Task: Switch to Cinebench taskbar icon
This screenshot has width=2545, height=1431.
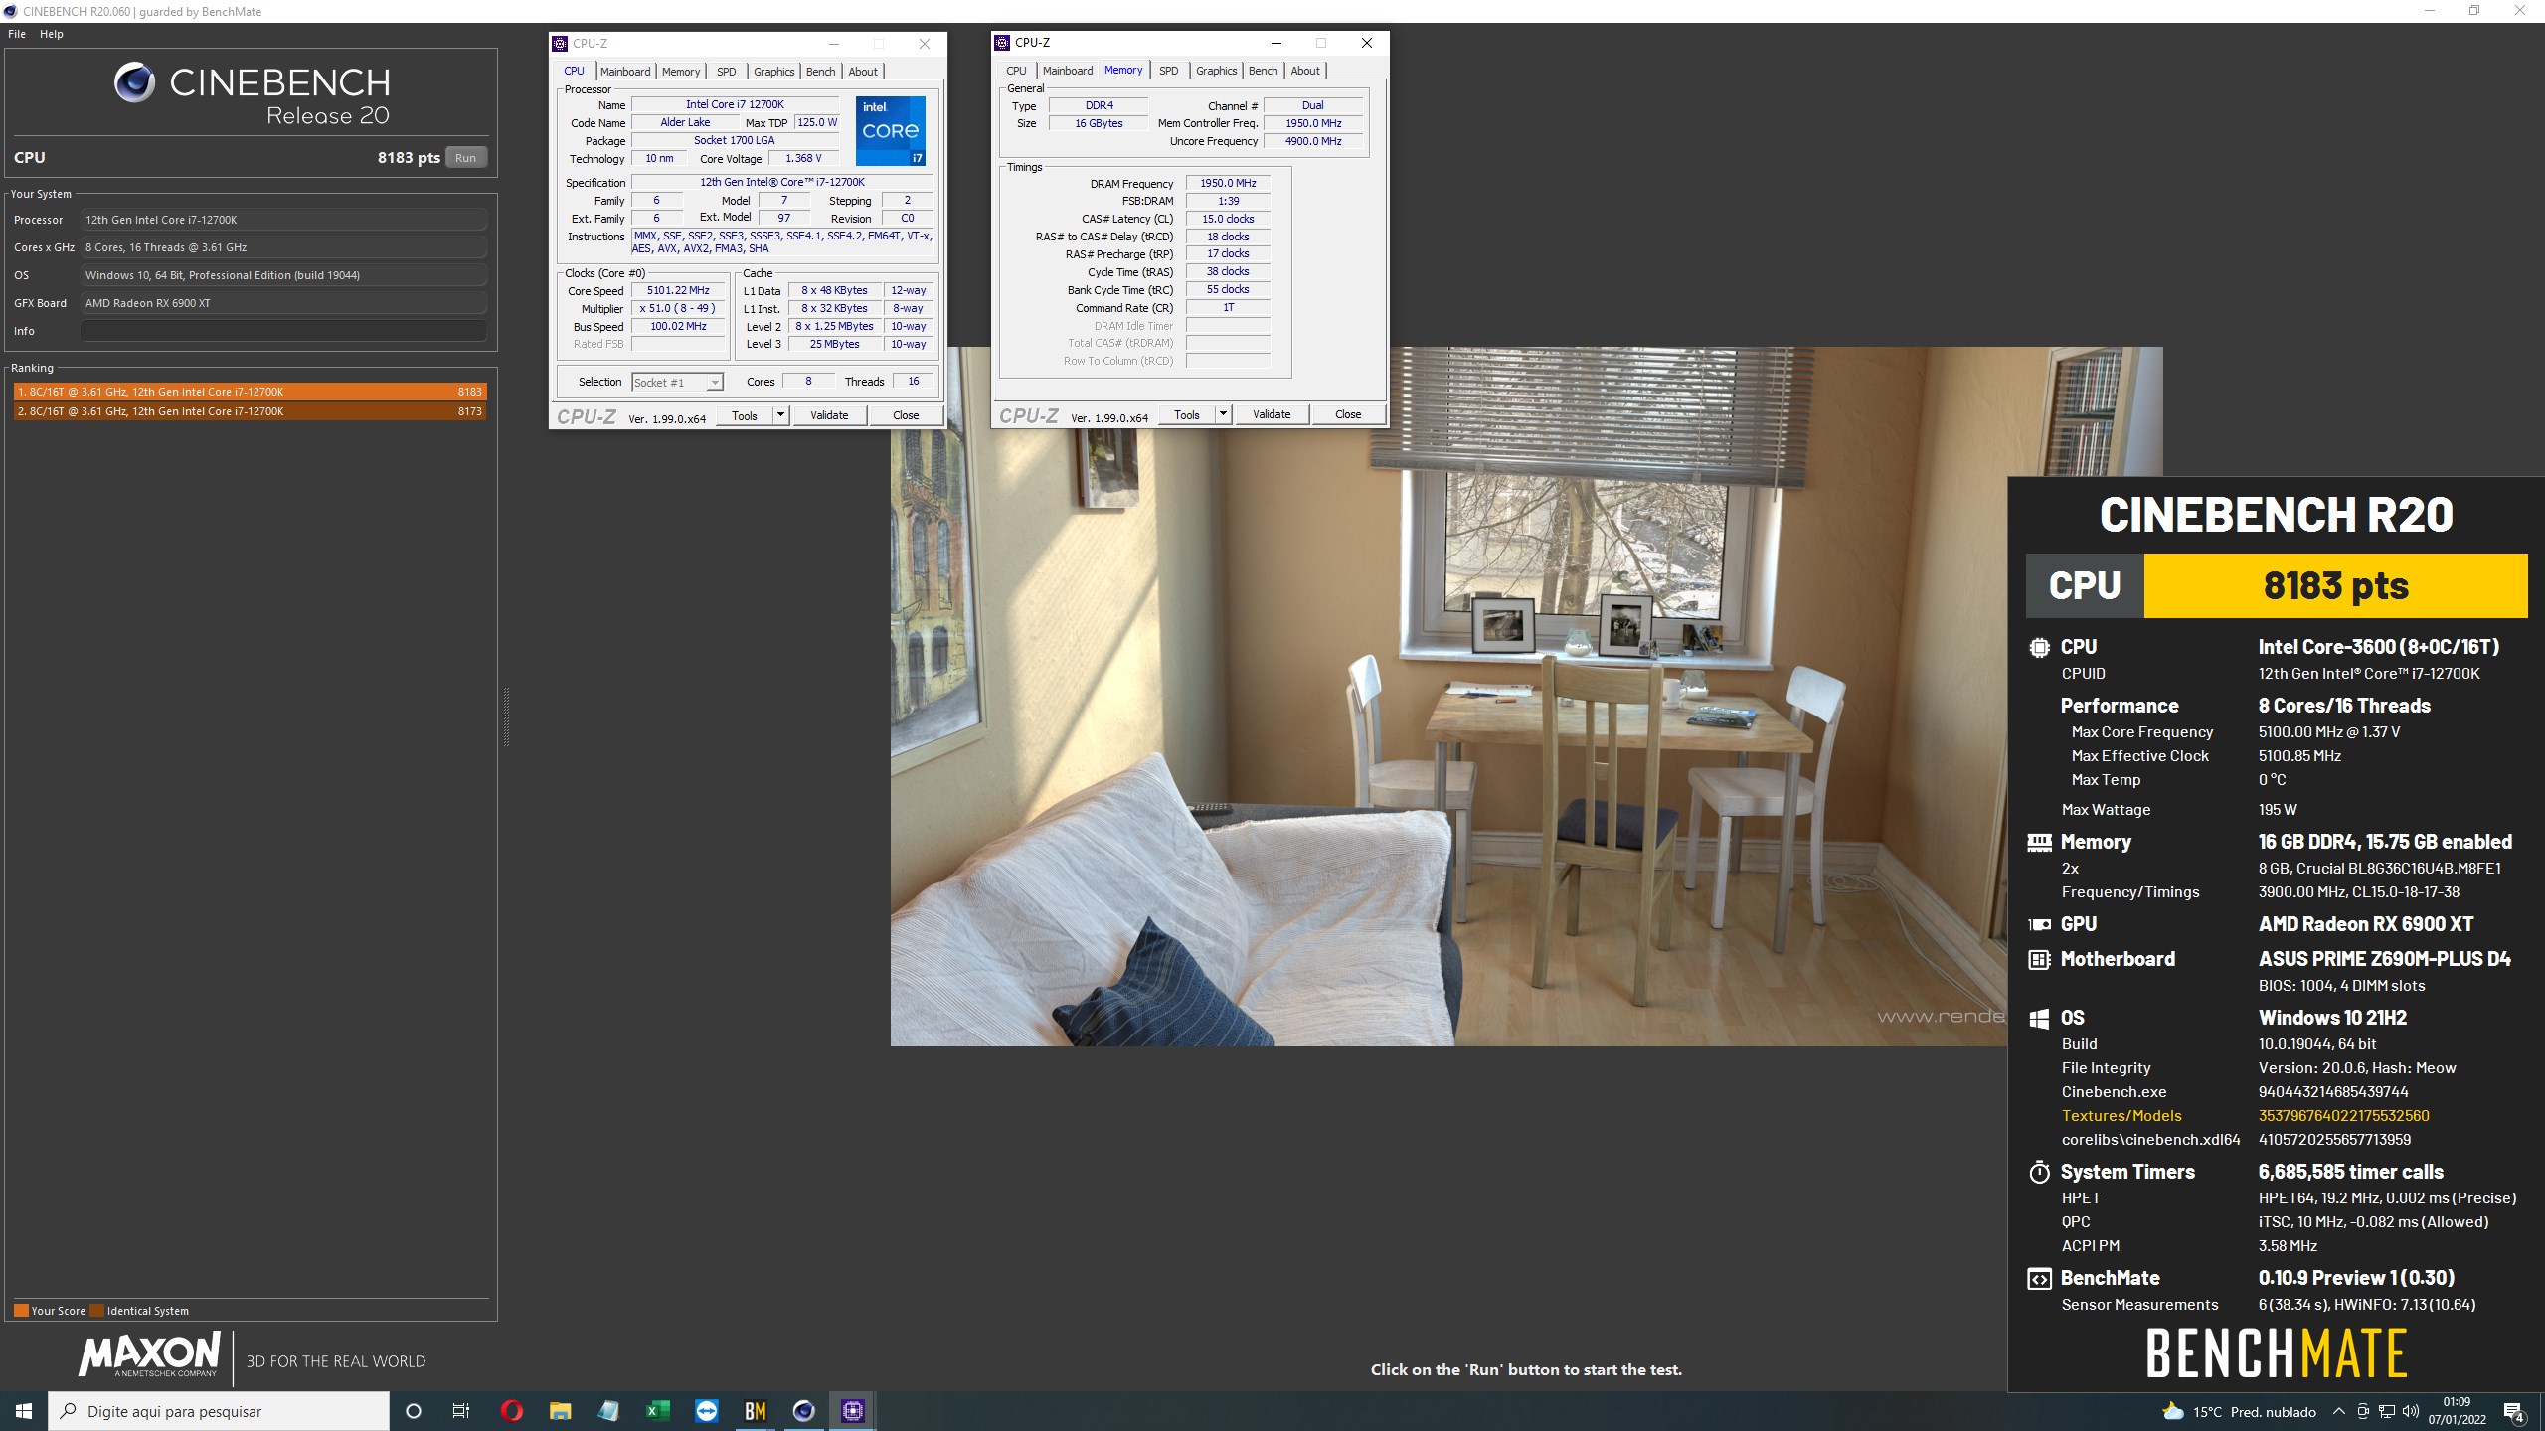Action: 803,1411
